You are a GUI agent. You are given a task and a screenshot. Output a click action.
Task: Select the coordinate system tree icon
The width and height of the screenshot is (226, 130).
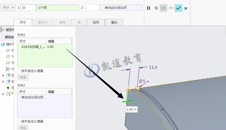pos(8,69)
